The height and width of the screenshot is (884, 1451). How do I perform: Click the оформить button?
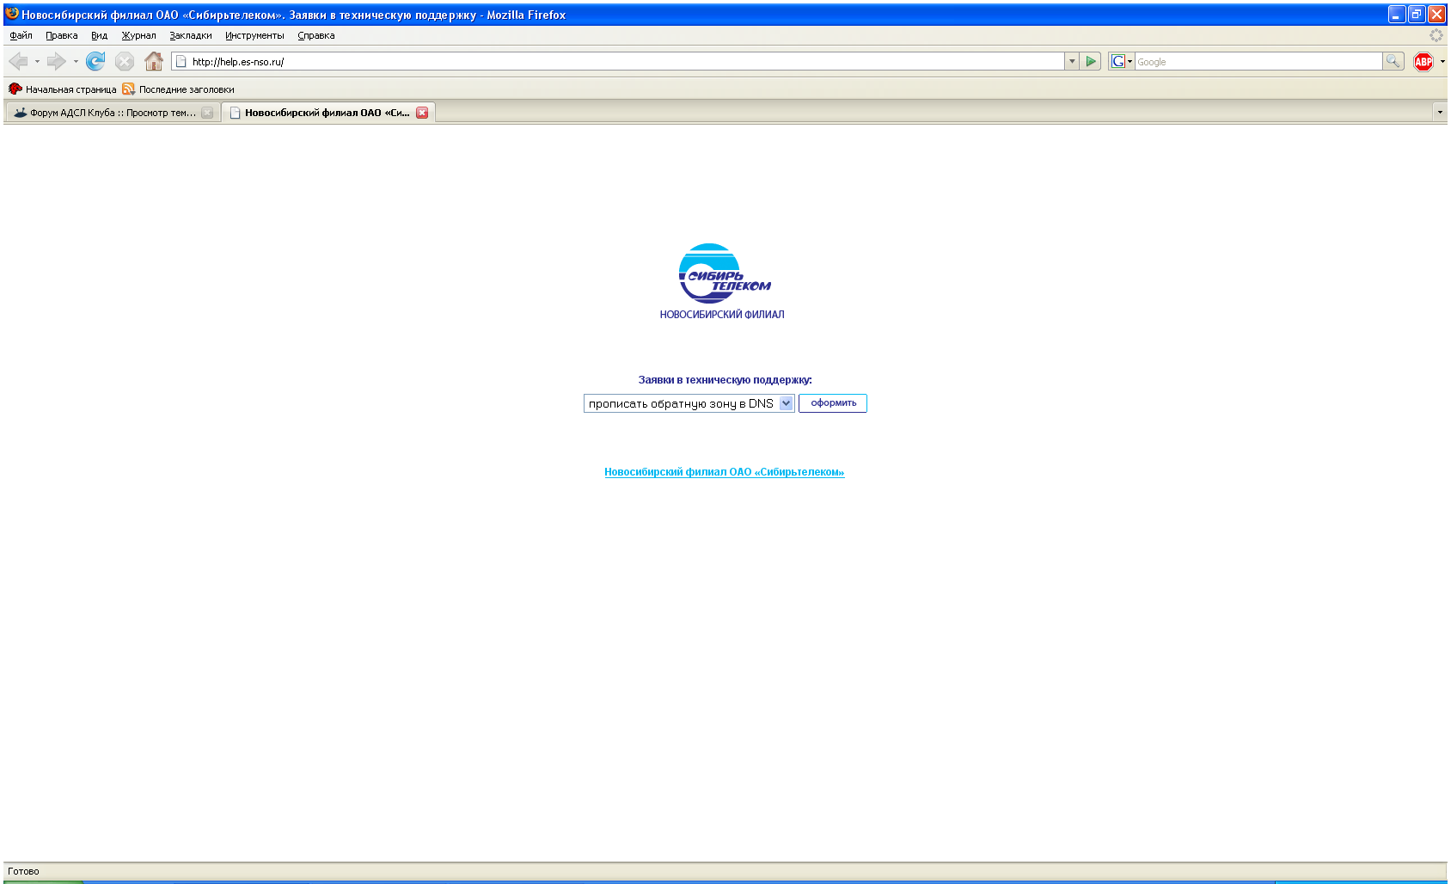833,403
